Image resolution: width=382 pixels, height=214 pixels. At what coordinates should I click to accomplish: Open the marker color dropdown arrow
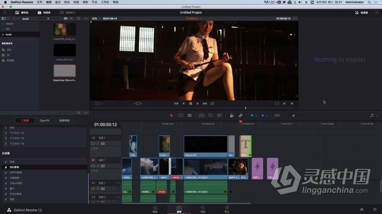click(x=267, y=116)
